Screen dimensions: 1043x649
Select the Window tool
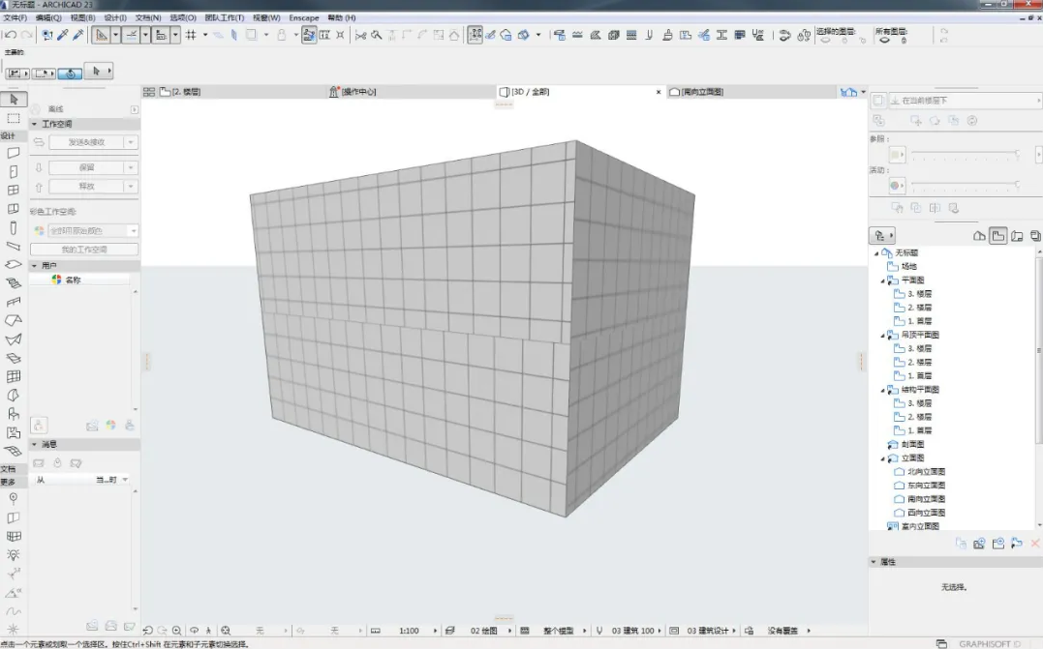click(x=14, y=190)
